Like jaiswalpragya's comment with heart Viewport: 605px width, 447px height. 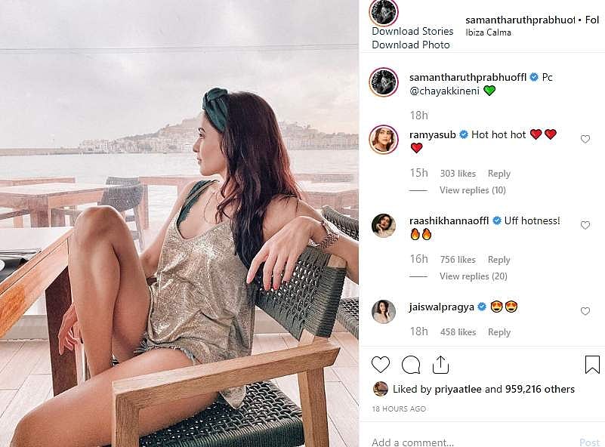tap(585, 311)
